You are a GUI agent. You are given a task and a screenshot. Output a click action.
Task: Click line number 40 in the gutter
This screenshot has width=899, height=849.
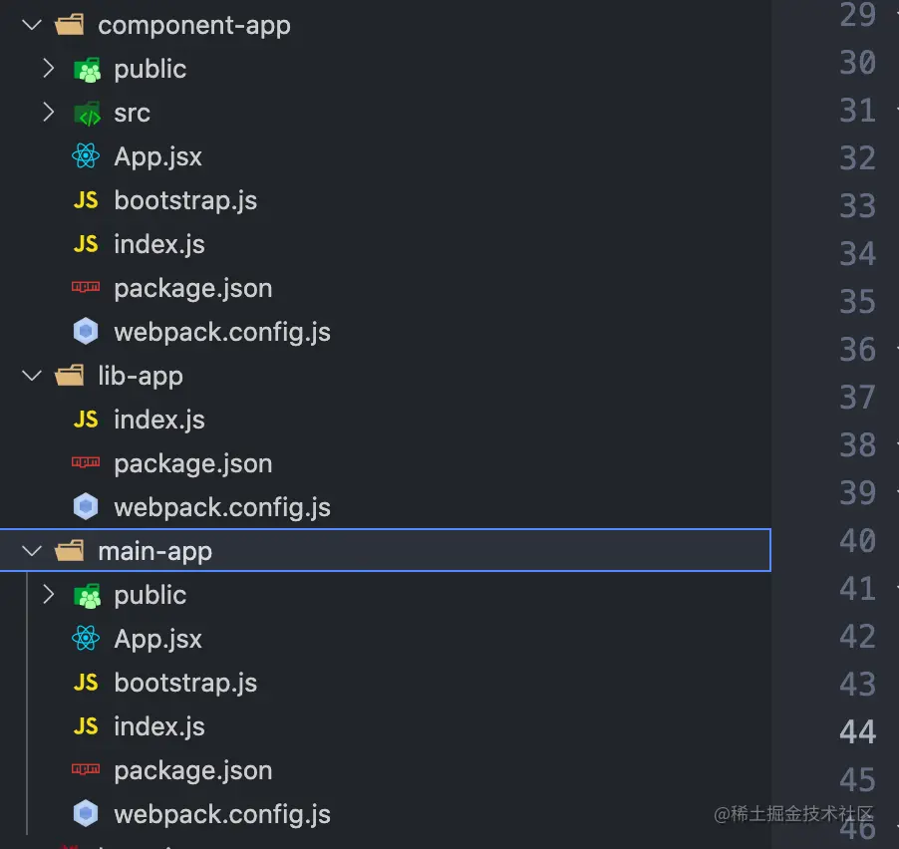click(858, 540)
